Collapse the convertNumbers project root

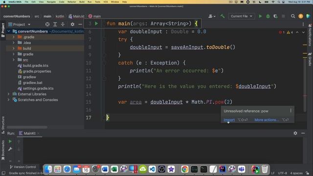pos(9,31)
